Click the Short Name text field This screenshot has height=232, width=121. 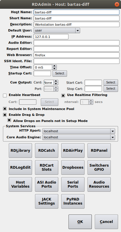click(x=76, y=18)
